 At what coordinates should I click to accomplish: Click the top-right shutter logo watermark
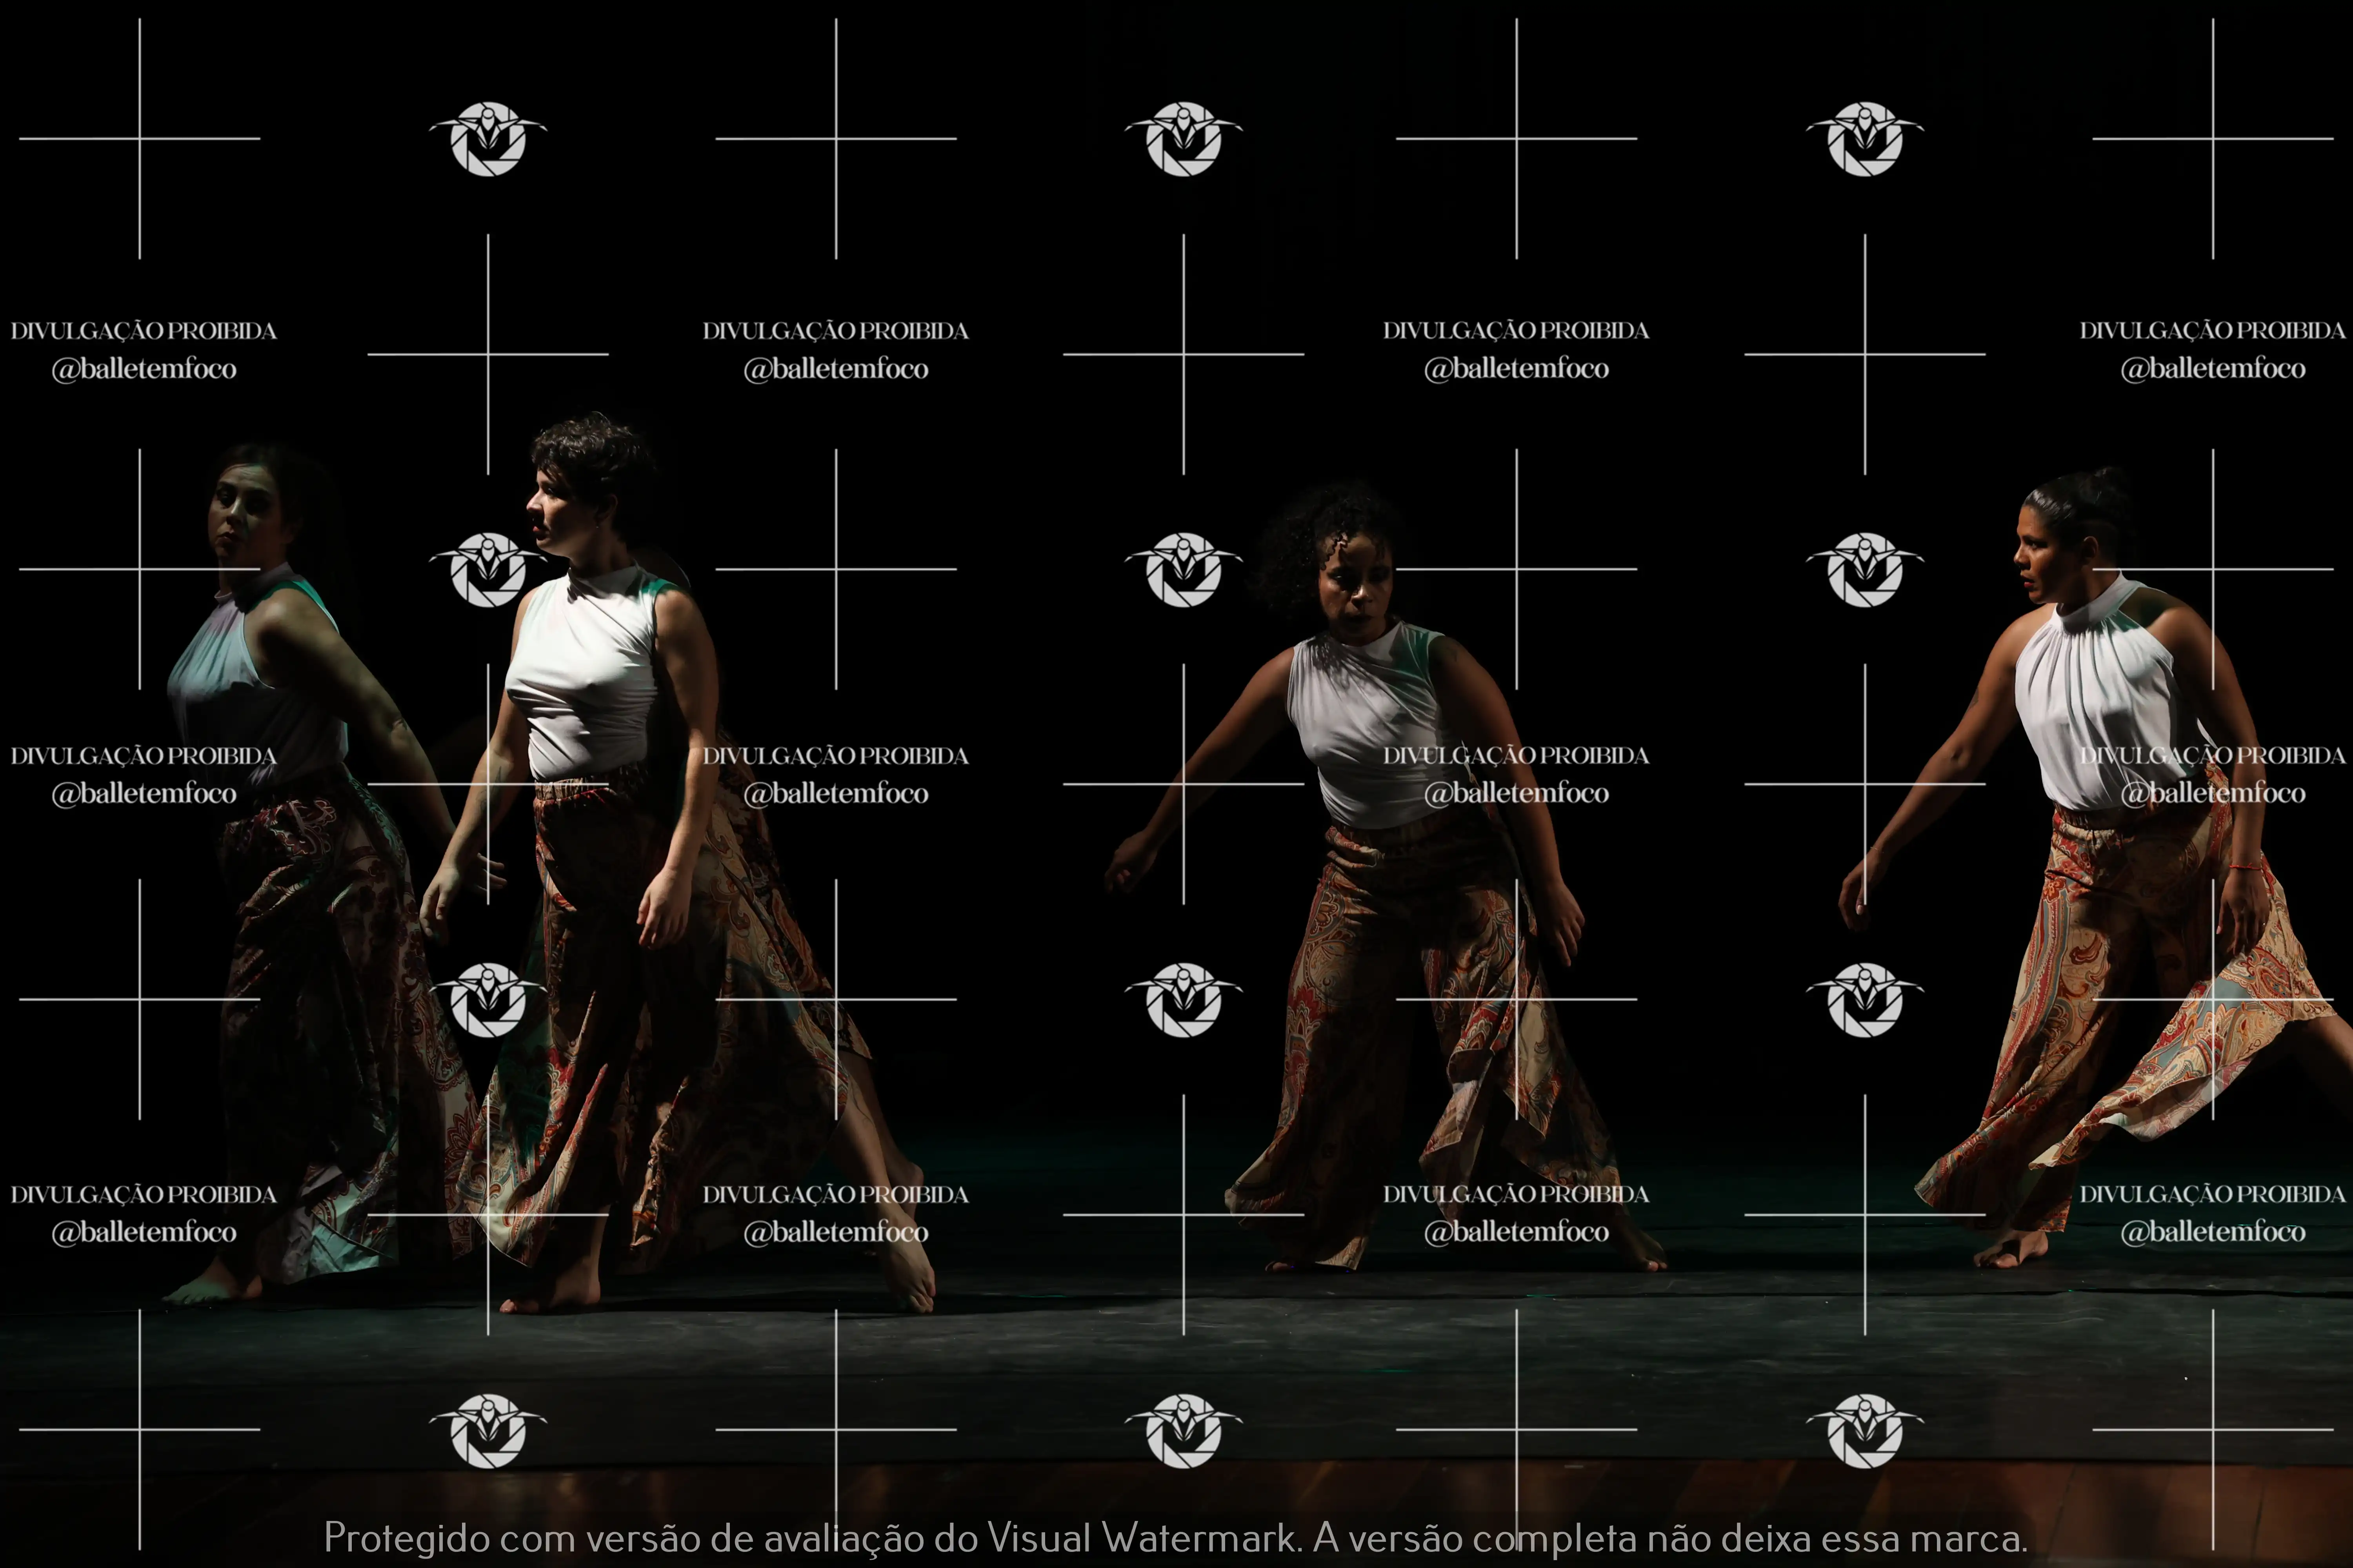pos(1865,139)
